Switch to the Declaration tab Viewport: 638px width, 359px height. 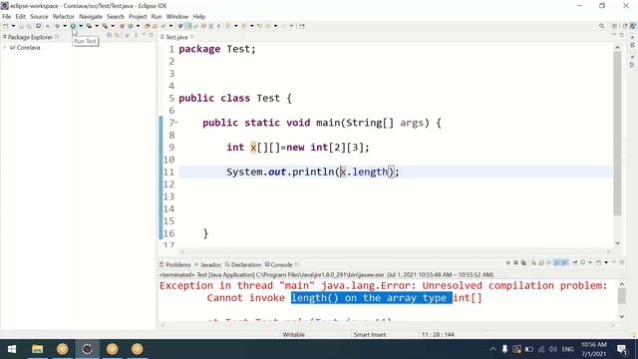(243, 264)
